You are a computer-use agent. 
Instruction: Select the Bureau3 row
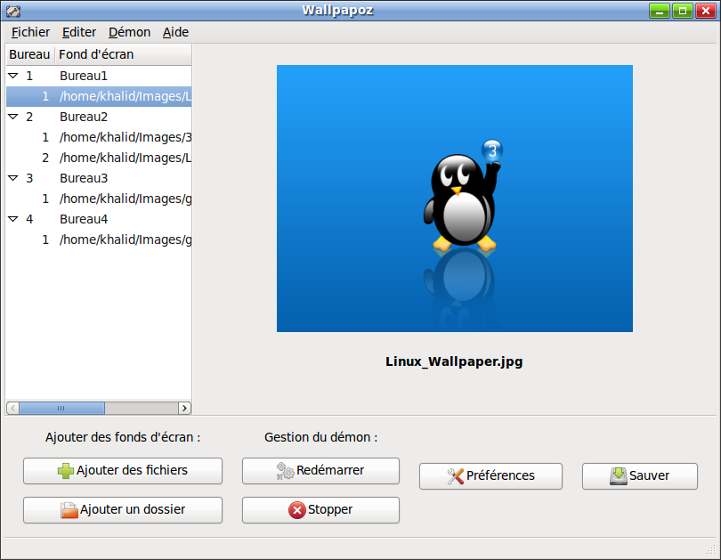(x=99, y=178)
